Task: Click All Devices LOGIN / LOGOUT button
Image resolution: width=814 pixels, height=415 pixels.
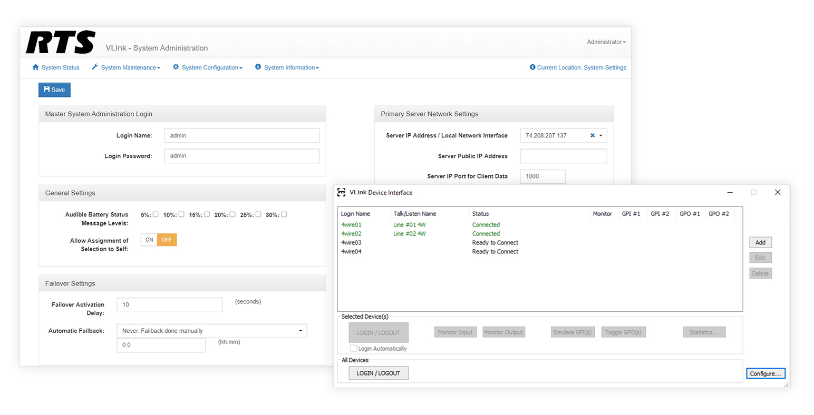Action: (379, 373)
